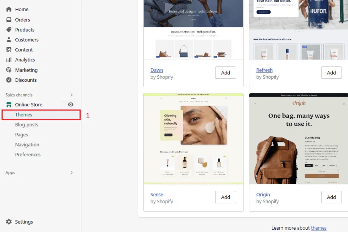348x232 pixels.
Task: Expand the Apps section chevron
Action: (72, 172)
